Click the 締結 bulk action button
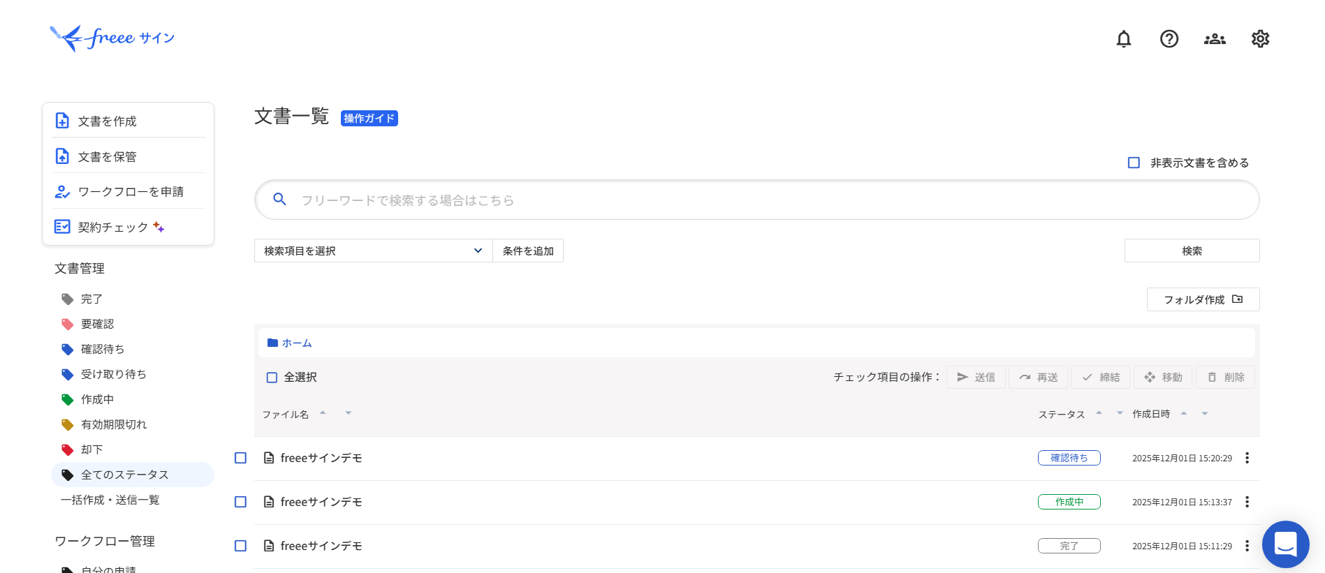1325x573 pixels. (1100, 377)
